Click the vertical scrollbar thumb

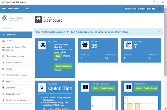pos(165,41)
